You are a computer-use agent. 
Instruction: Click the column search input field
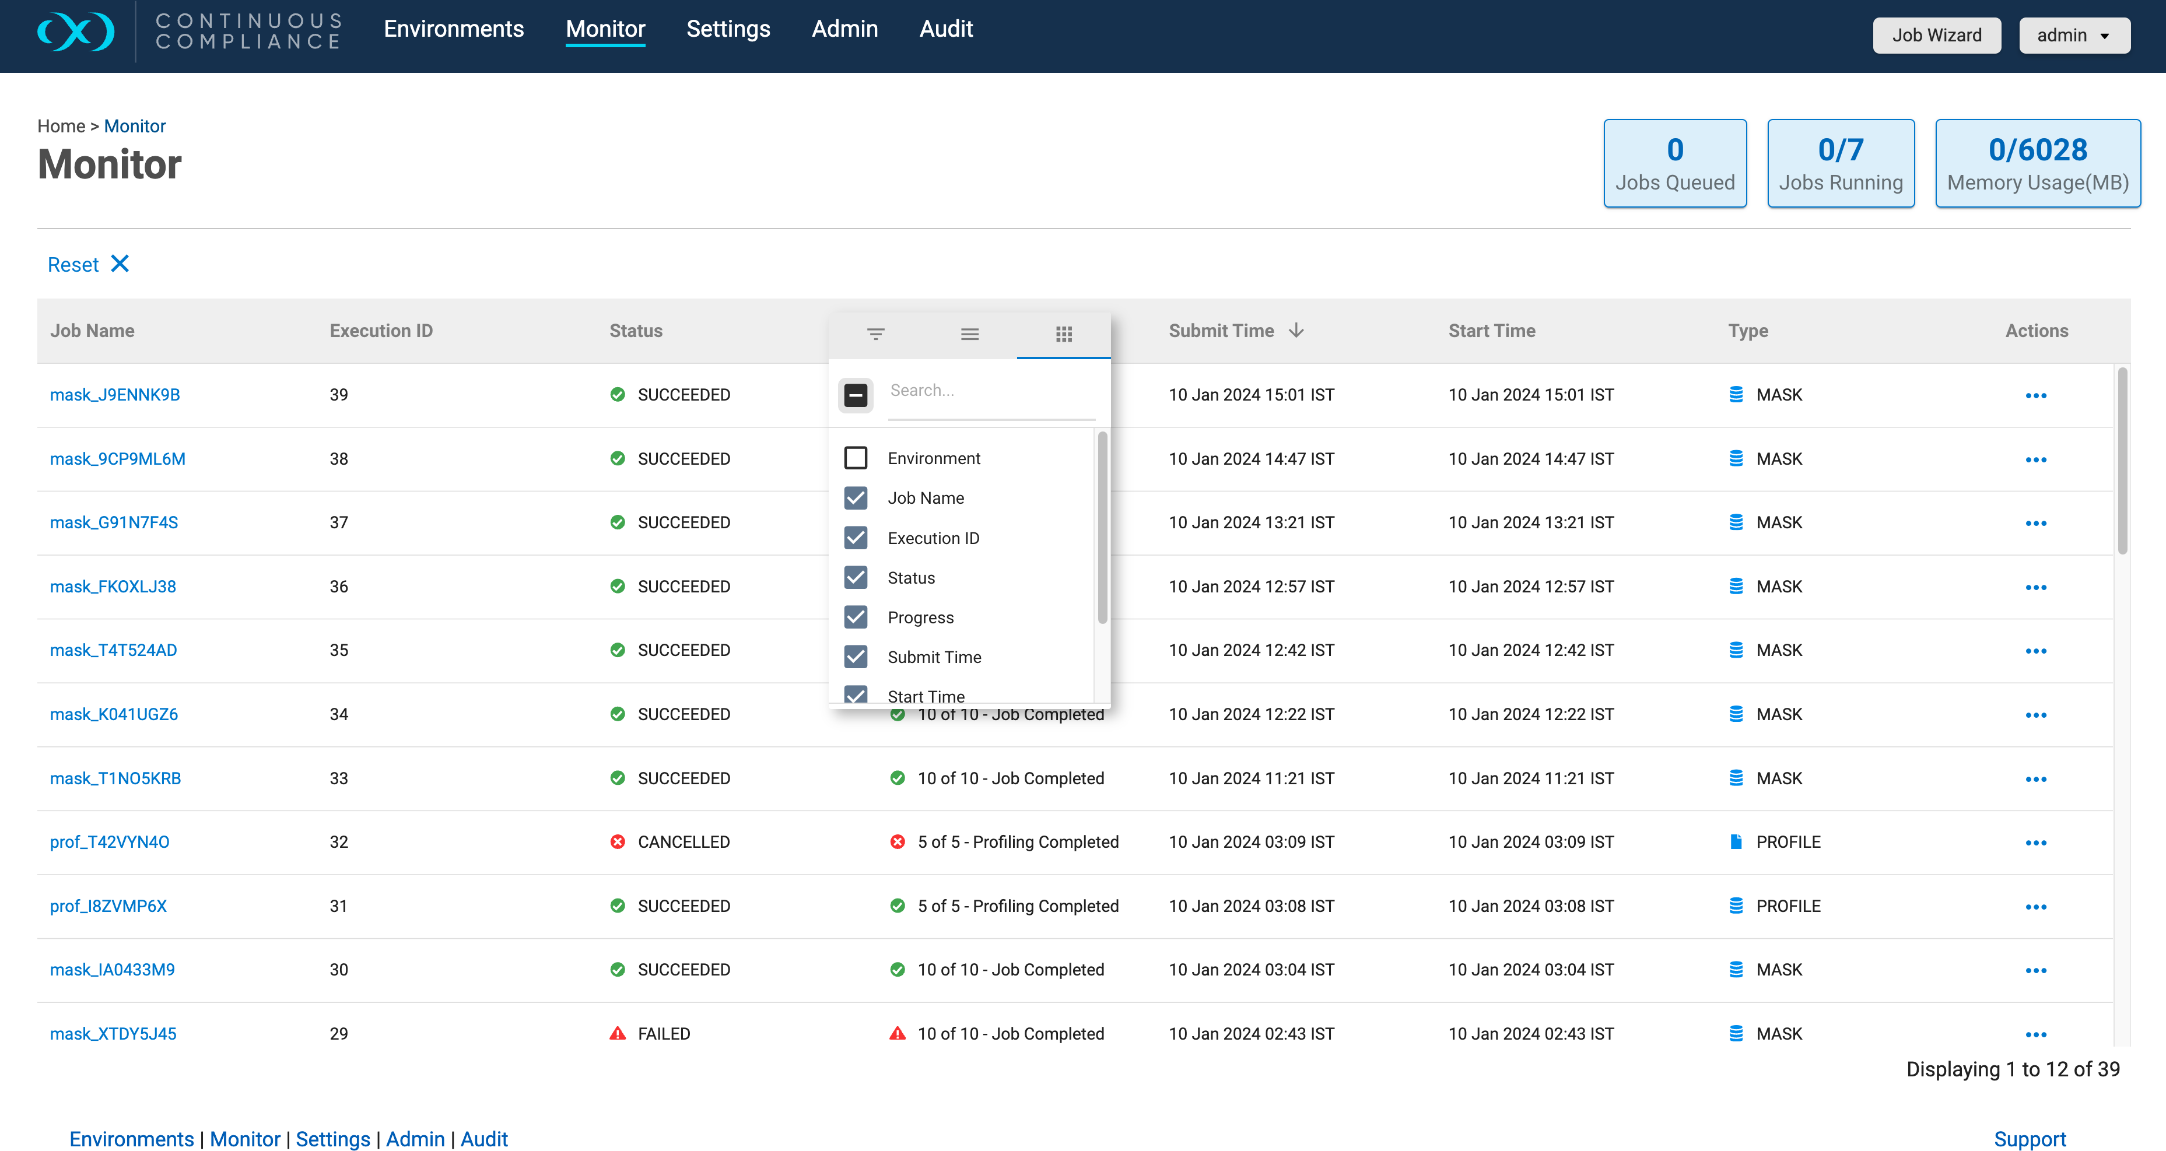click(991, 391)
